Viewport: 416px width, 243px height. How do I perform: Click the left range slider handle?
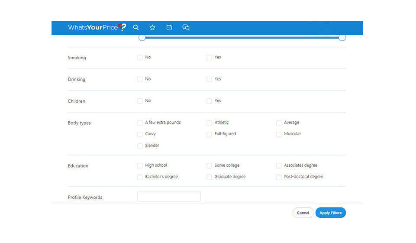point(142,38)
